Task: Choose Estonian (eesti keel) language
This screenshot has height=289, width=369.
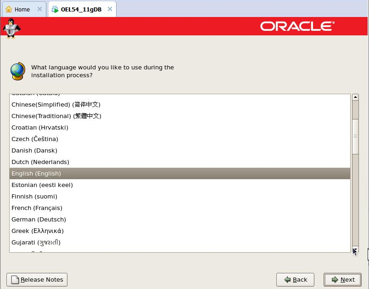Action: (180, 185)
